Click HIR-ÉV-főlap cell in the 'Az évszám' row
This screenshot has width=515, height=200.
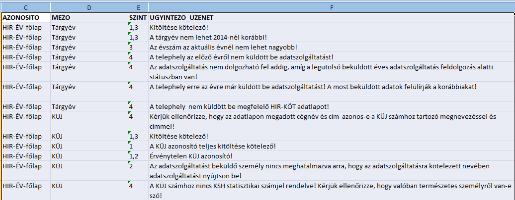click(x=26, y=47)
